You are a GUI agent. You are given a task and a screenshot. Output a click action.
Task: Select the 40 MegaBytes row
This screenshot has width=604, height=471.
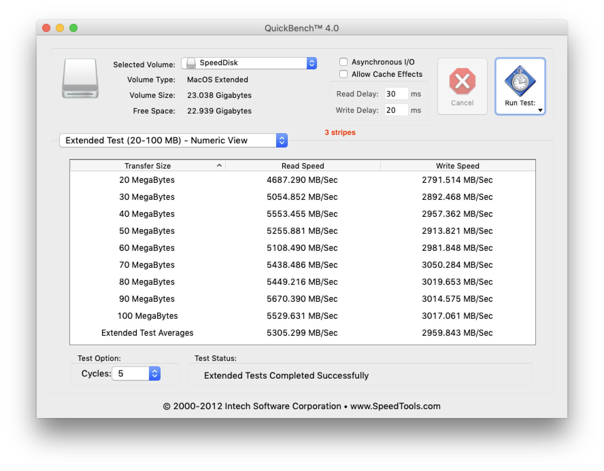(303, 214)
